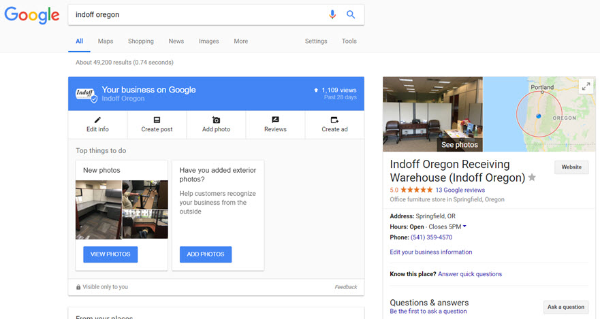600x319 pixels.
Task: Click the Add photo camera icon
Action: 216,120
